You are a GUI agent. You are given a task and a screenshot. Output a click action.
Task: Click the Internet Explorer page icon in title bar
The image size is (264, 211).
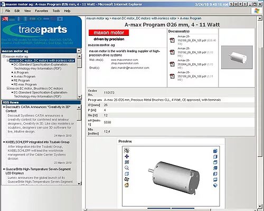[3, 4]
